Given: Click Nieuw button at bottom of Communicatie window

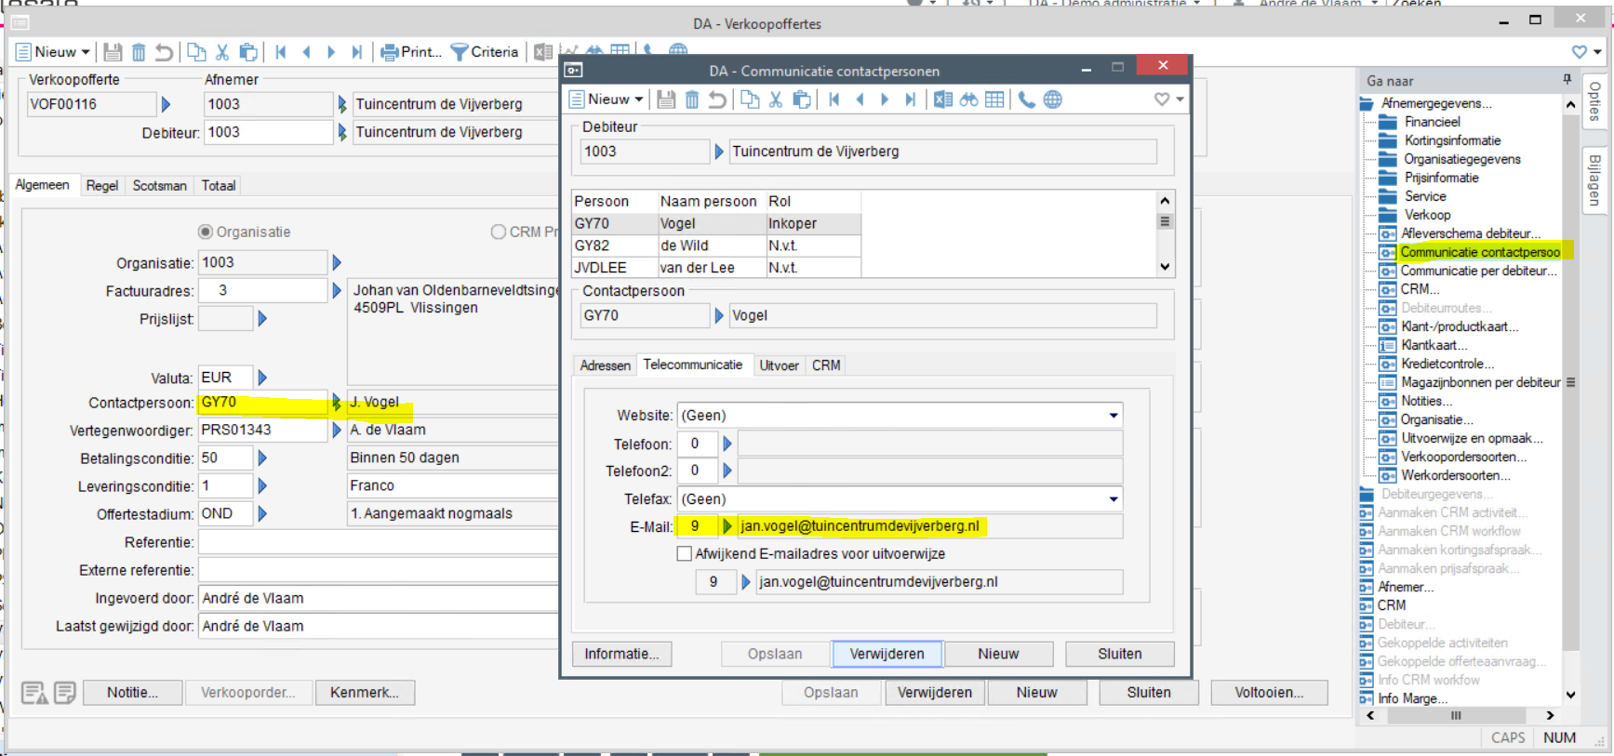Looking at the screenshot, I should (x=998, y=654).
